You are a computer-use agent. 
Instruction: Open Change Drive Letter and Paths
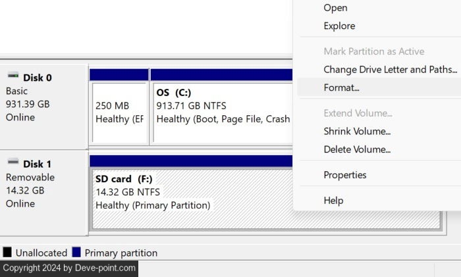tap(390, 70)
